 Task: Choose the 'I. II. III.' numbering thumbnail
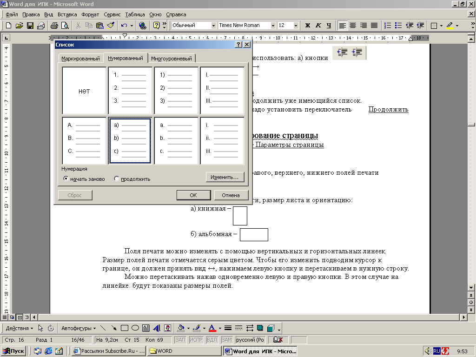click(x=222, y=91)
